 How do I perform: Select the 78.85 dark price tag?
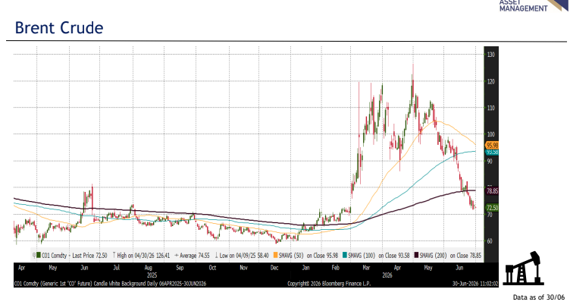pyautogui.click(x=492, y=190)
